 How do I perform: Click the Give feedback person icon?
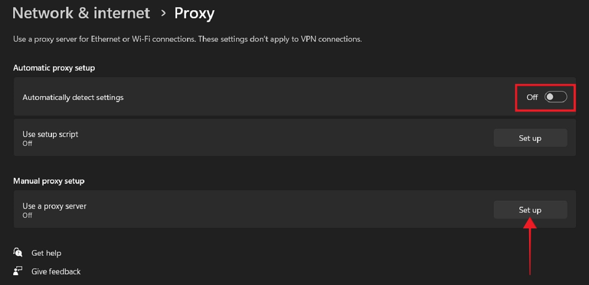coord(18,271)
